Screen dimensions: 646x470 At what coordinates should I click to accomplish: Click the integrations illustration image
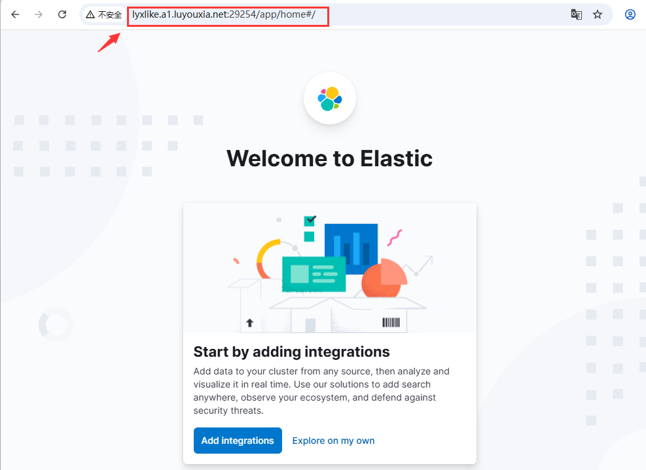[x=330, y=268]
